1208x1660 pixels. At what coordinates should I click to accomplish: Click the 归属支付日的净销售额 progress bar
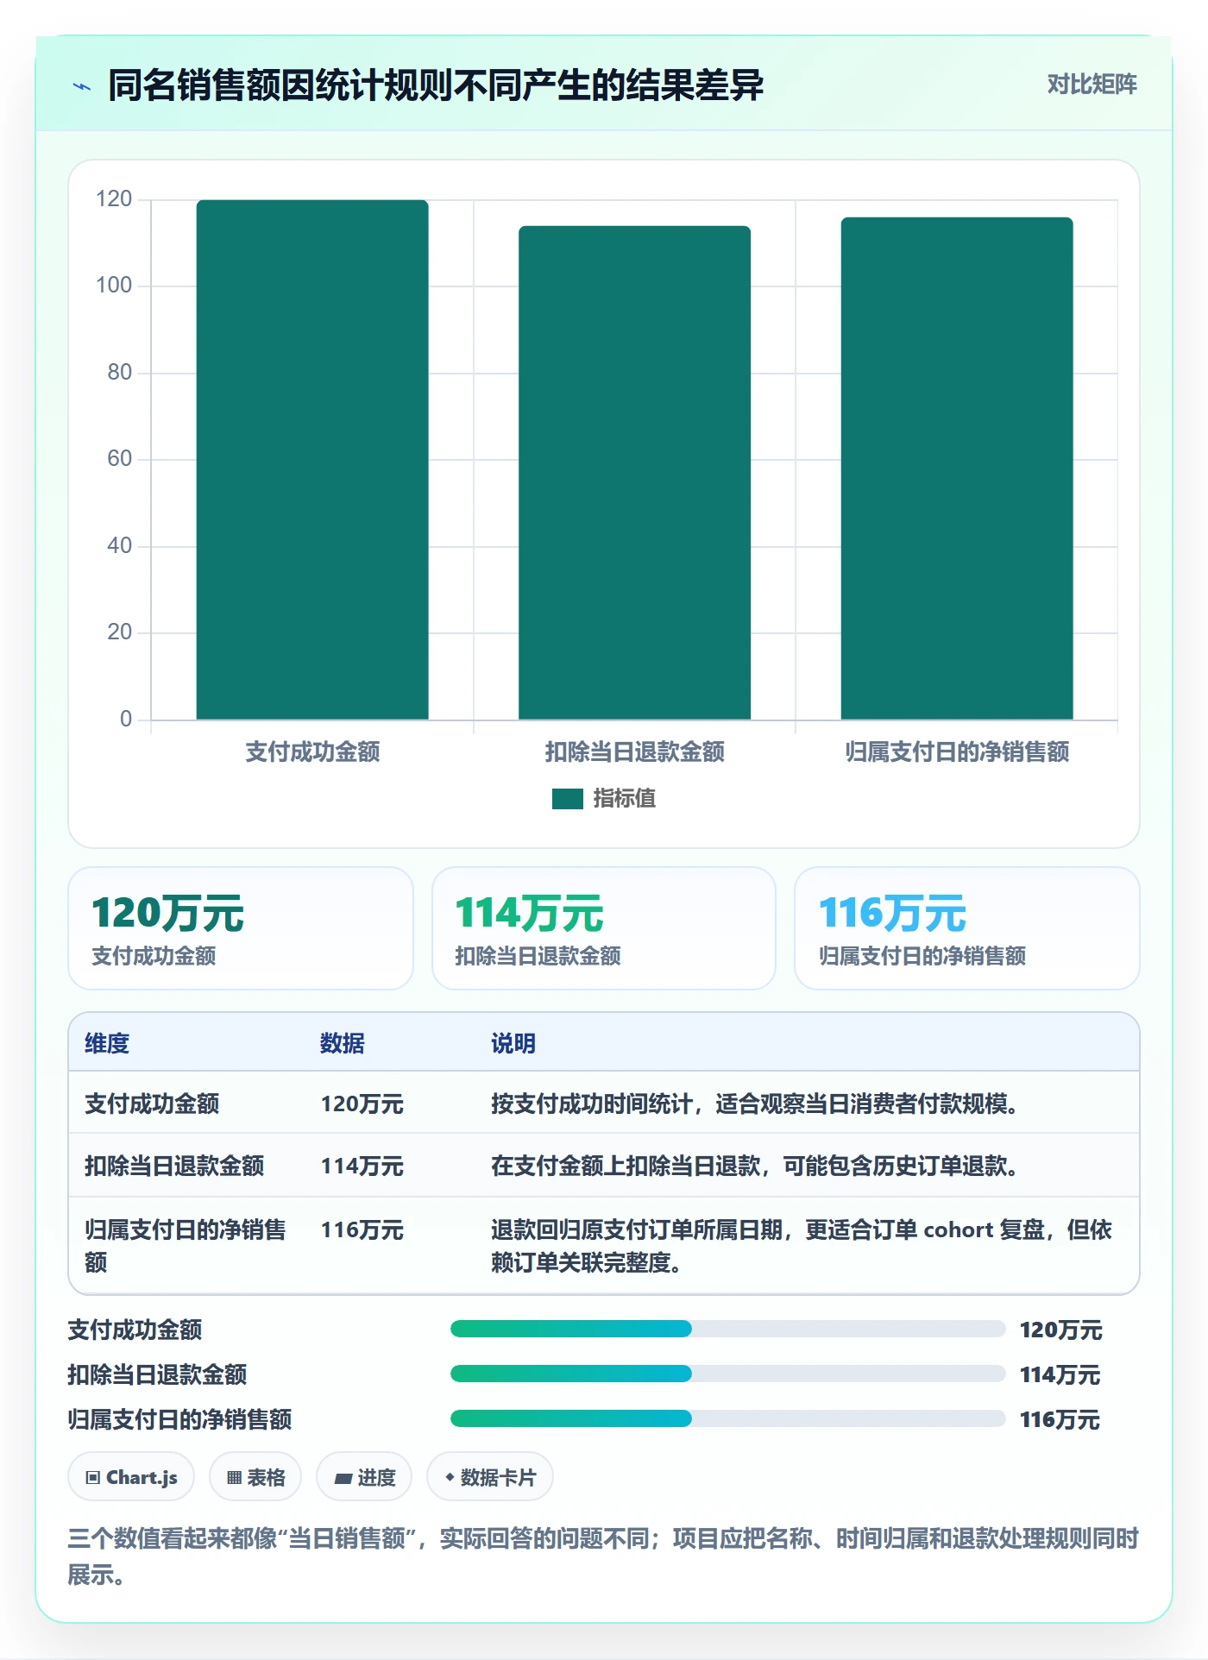pos(727,1418)
